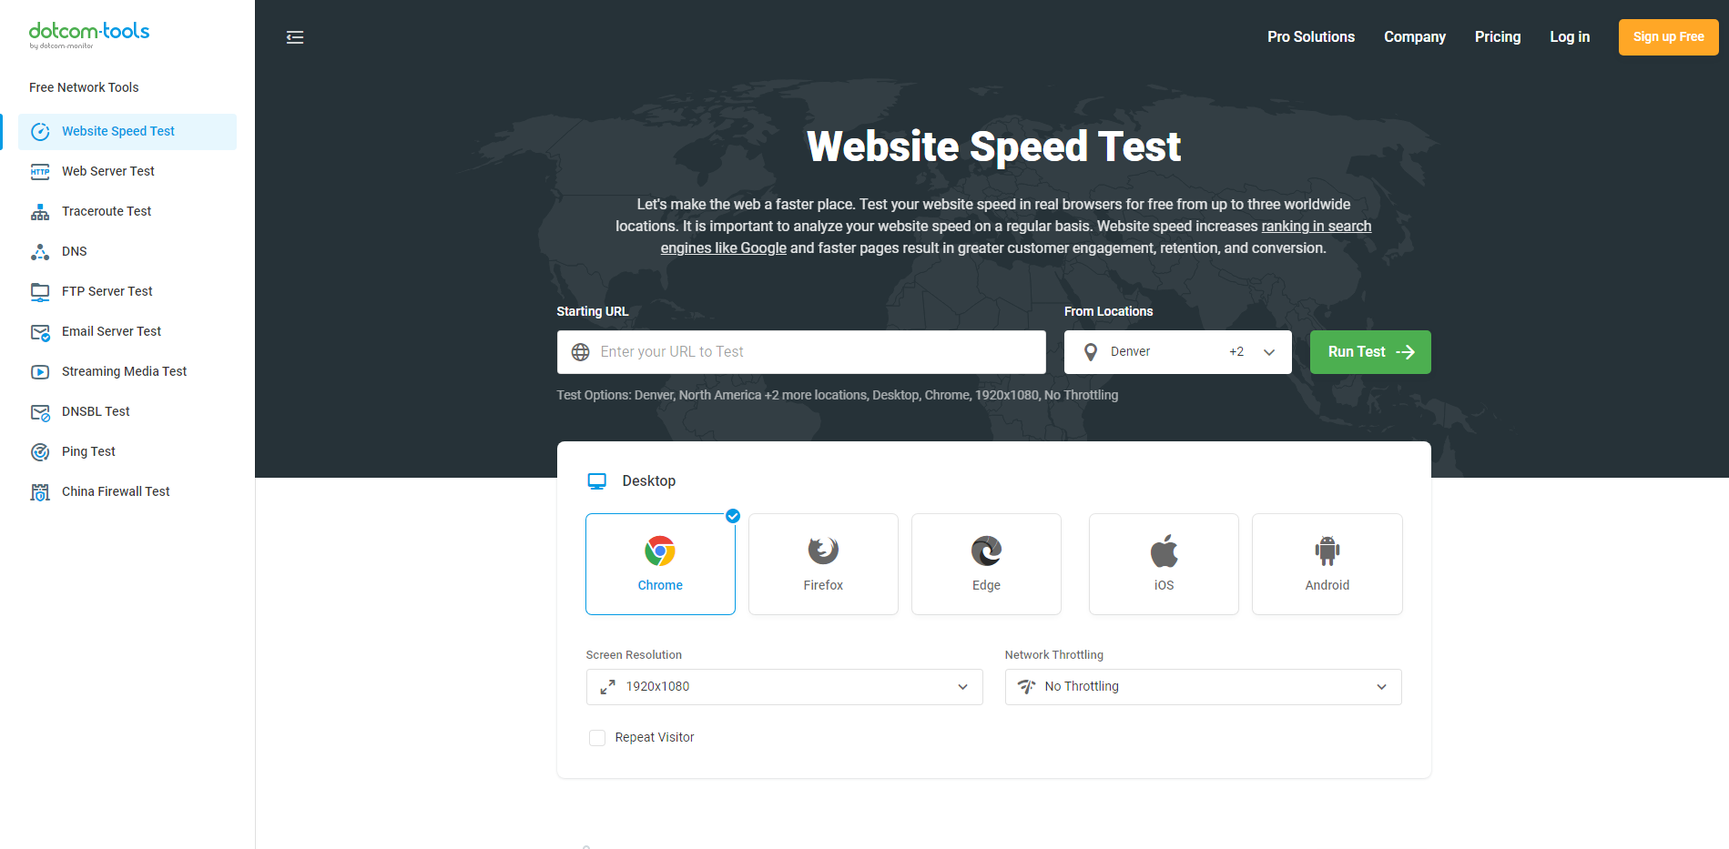This screenshot has height=849, width=1729.
Task: Click the Email Server Test envelope icon
Action: coord(40,332)
